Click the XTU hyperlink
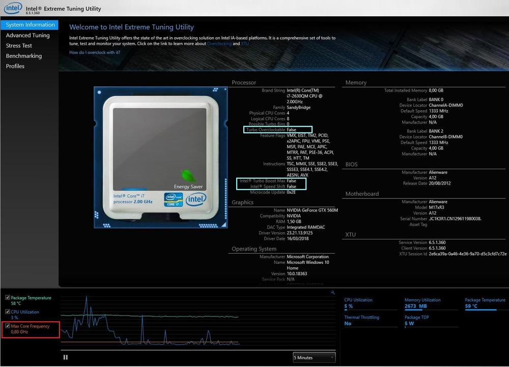The image size is (509, 367). tap(245, 44)
